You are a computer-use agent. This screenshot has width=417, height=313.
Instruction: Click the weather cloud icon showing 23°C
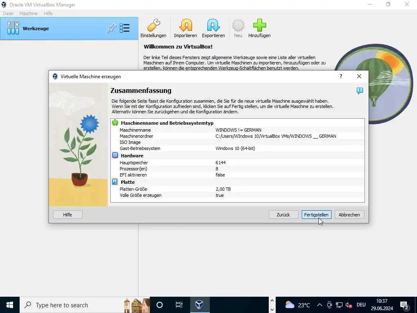[290, 305]
